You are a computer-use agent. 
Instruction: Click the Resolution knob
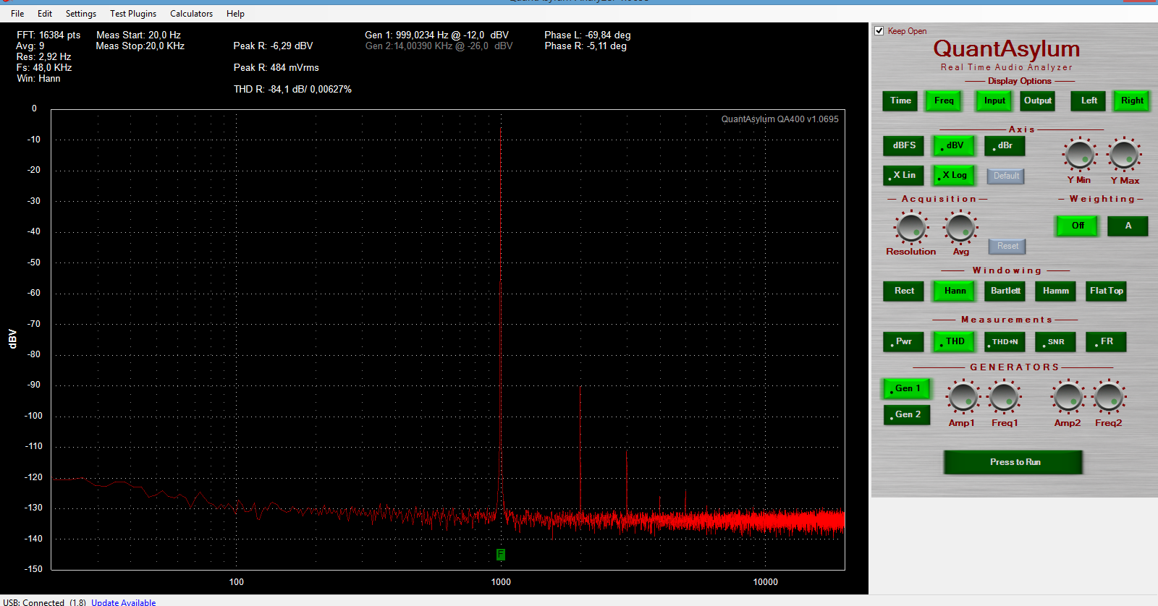[911, 228]
